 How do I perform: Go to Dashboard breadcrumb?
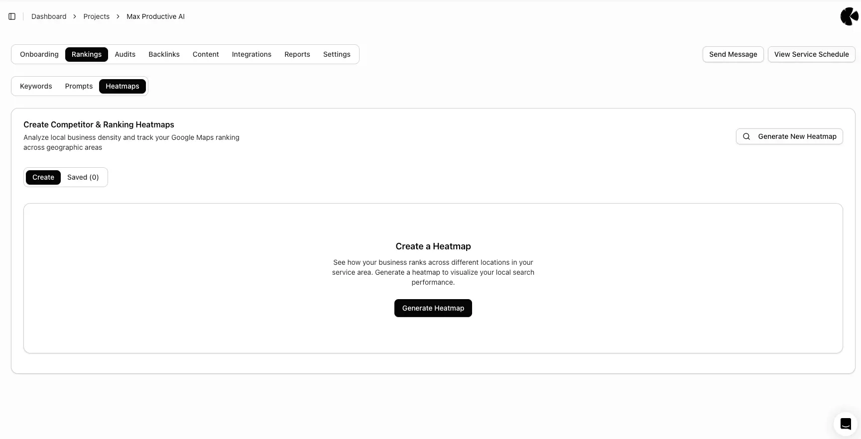pos(49,16)
